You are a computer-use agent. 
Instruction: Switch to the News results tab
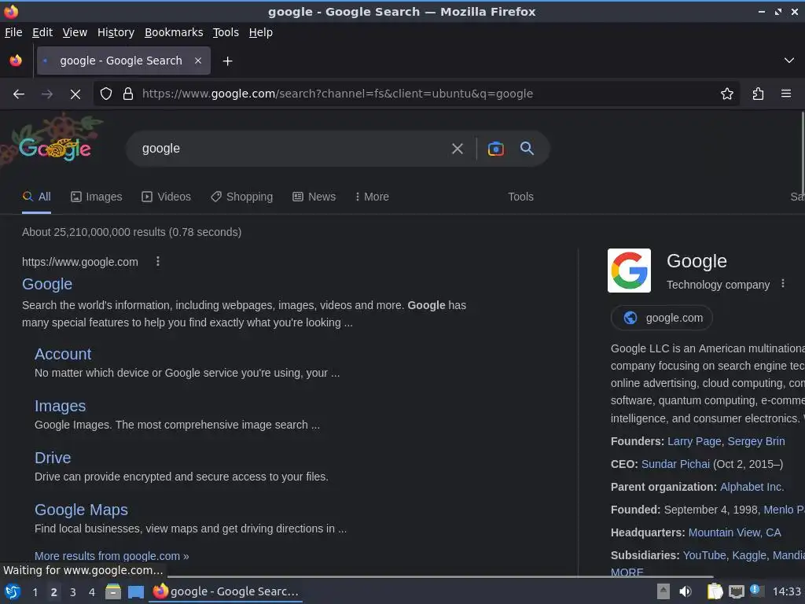pos(314,197)
